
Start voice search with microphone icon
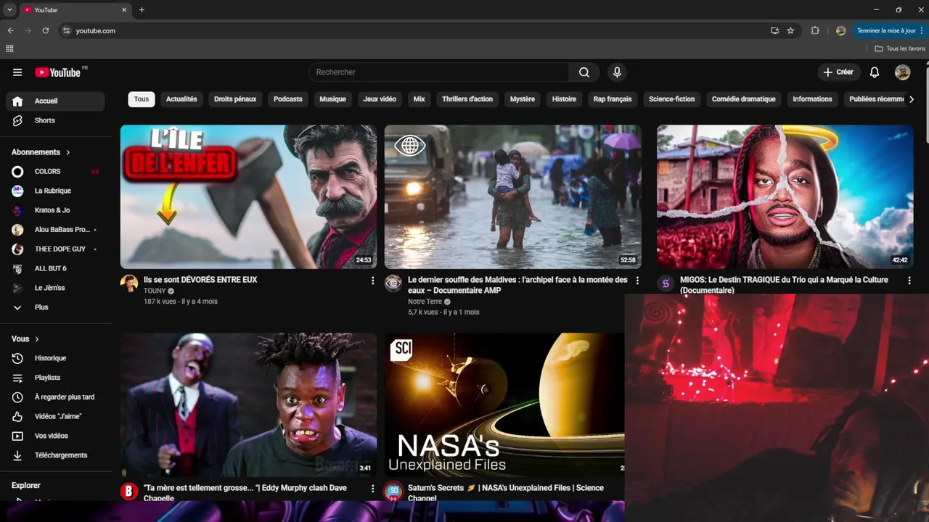click(617, 72)
